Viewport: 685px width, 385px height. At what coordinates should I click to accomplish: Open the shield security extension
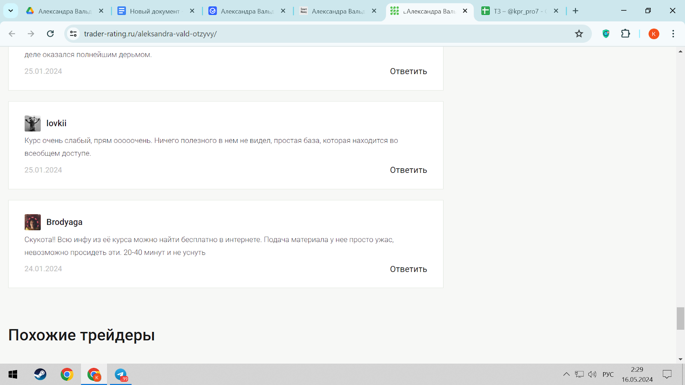[x=606, y=34]
